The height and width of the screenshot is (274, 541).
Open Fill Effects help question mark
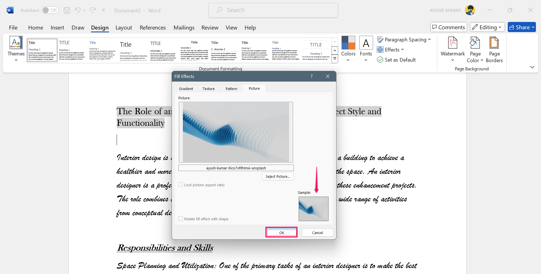[312, 76]
